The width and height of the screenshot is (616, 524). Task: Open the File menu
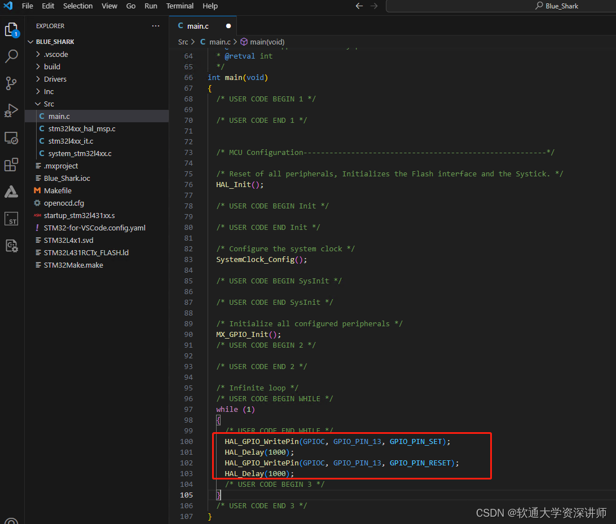point(28,6)
